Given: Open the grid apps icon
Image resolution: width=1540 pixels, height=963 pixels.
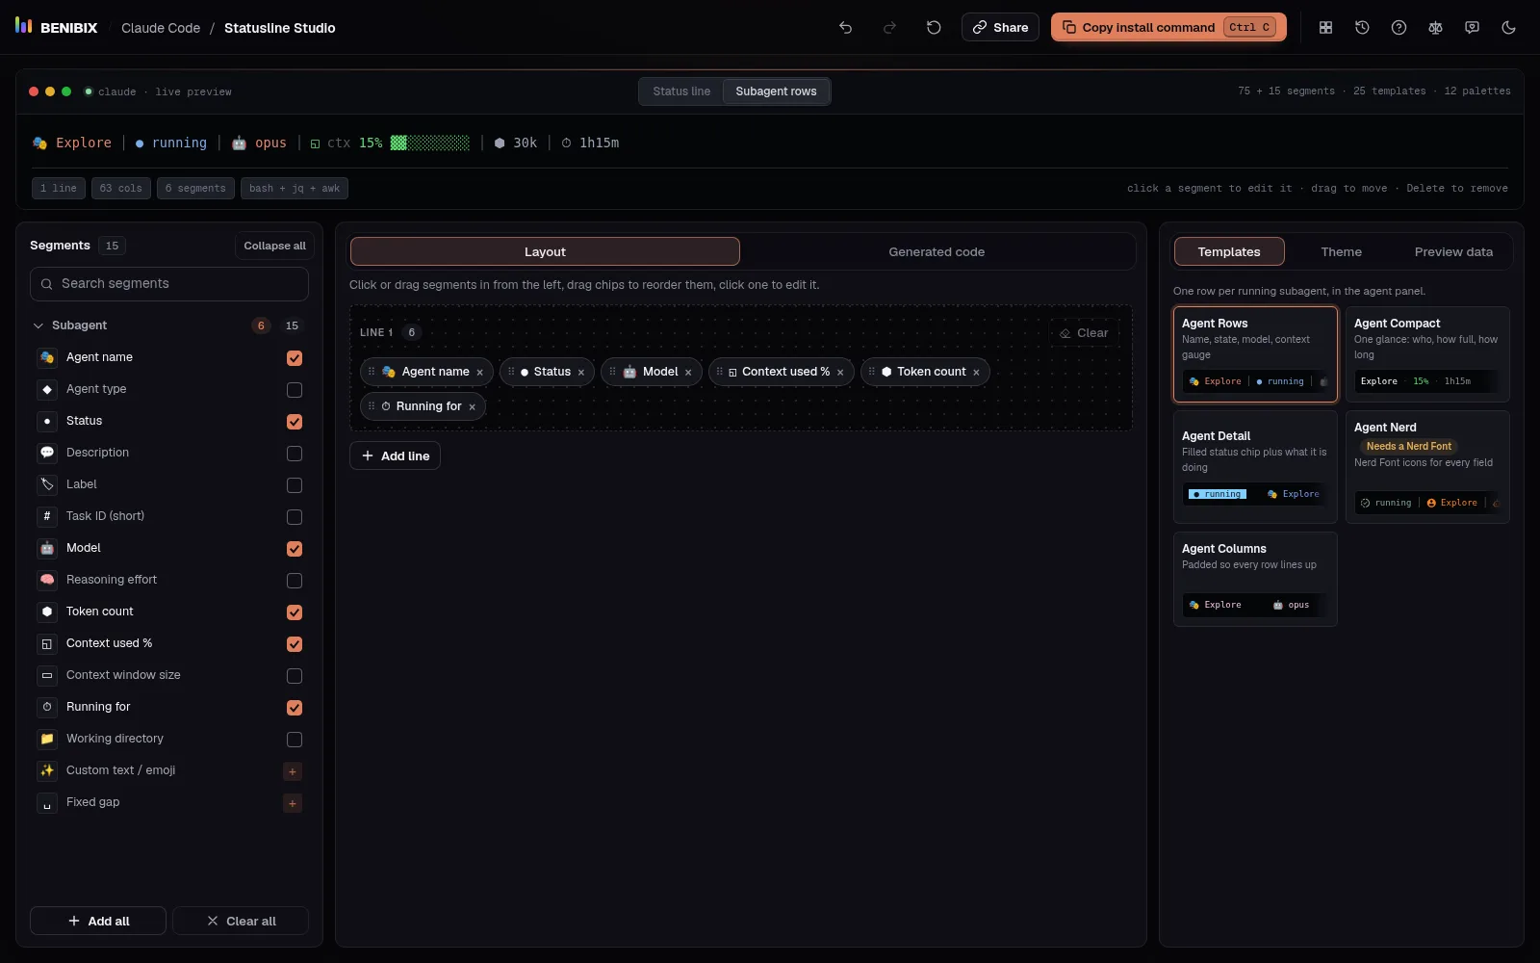Looking at the screenshot, I should (x=1325, y=28).
